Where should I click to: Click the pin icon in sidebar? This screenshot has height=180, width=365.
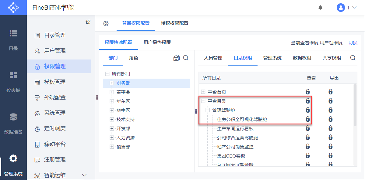[x=88, y=22]
